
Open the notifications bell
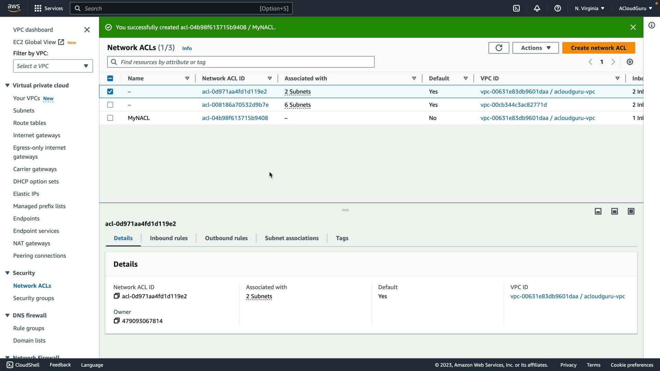click(537, 8)
